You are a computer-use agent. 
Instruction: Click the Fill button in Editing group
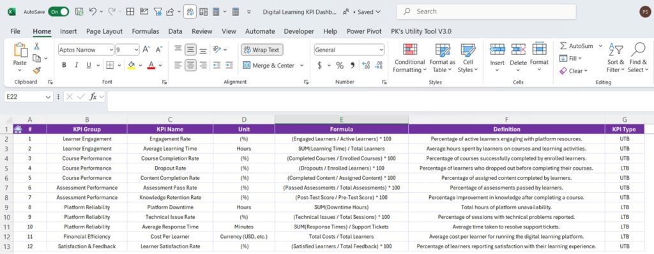click(570, 58)
